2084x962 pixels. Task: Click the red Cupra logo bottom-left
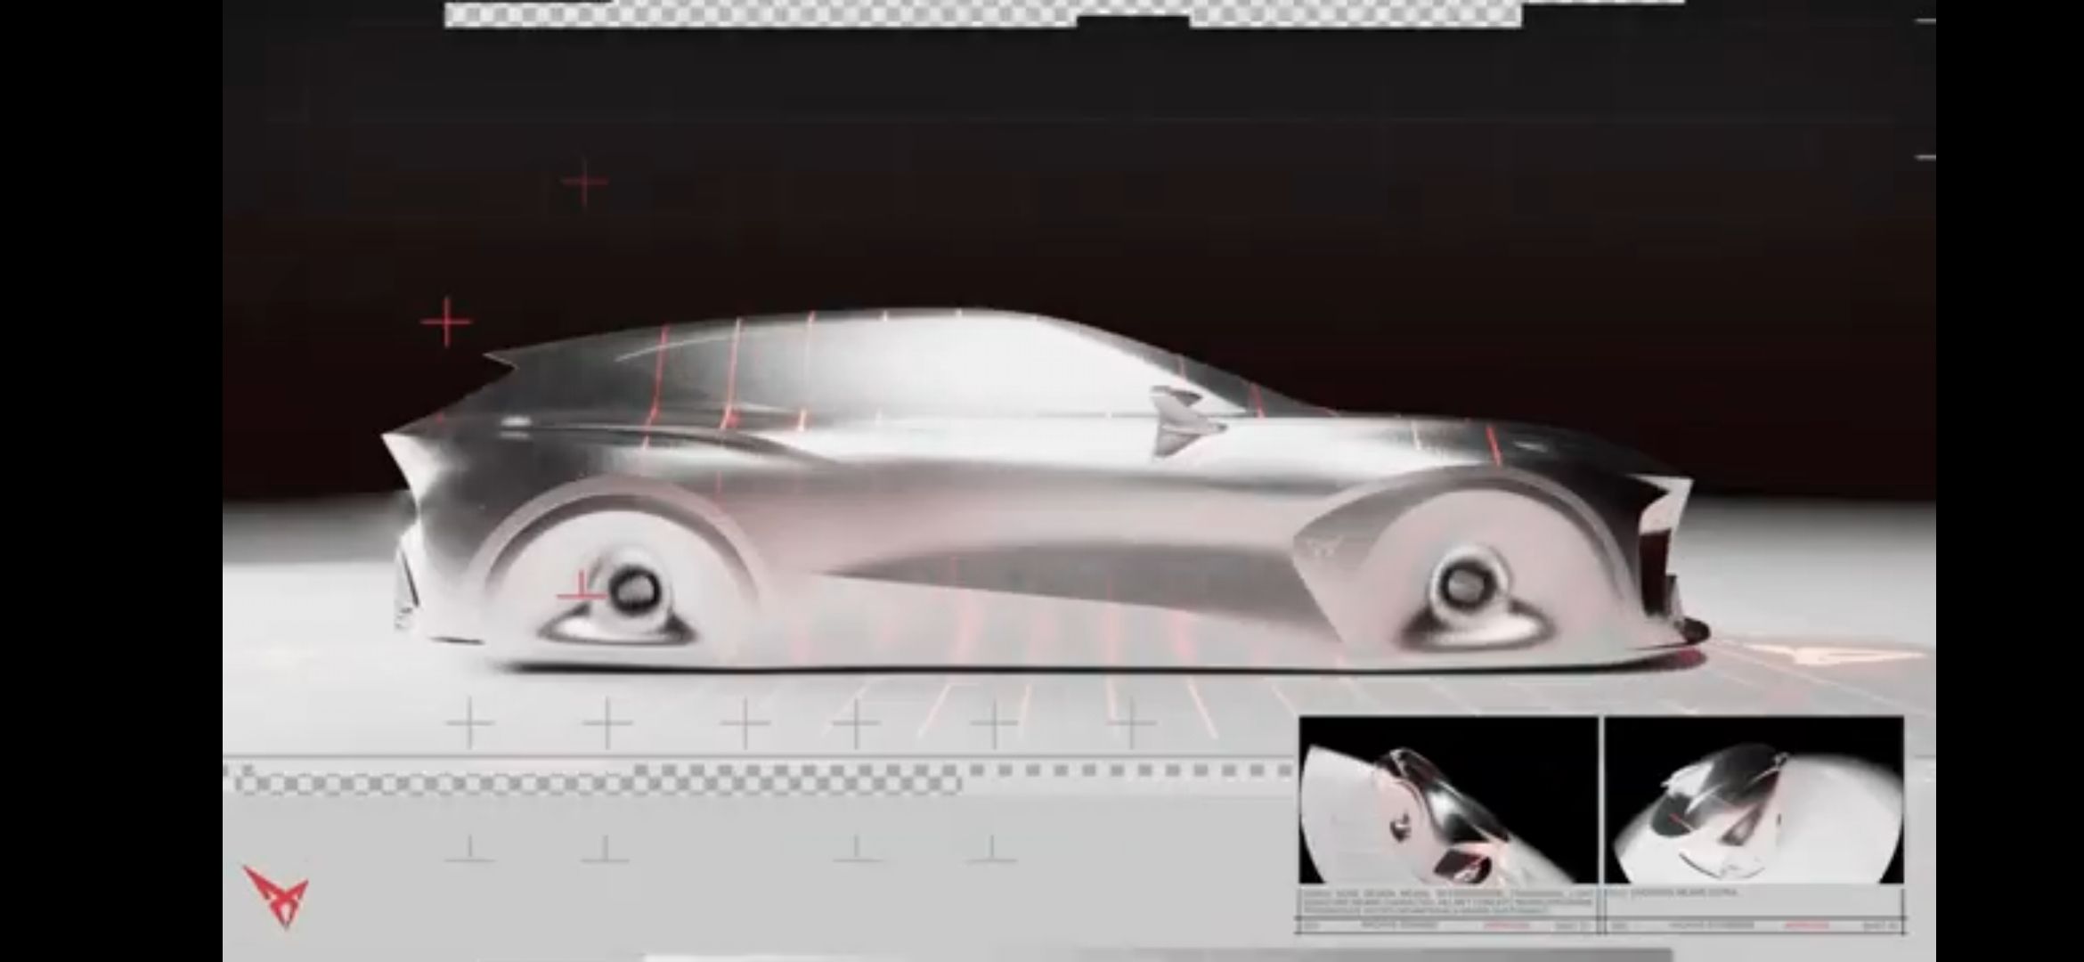click(x=277, y=893)
